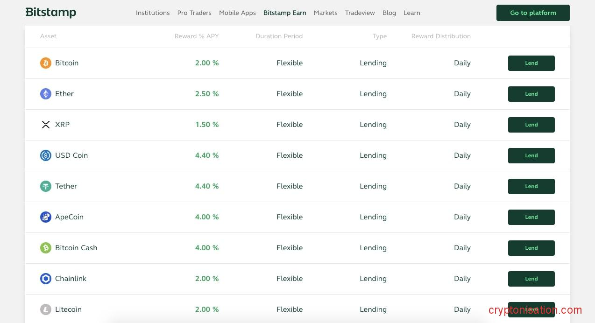595x323 pixels.
Task: Click the Chainlink hexagon icon
Action: pos(45,279)
